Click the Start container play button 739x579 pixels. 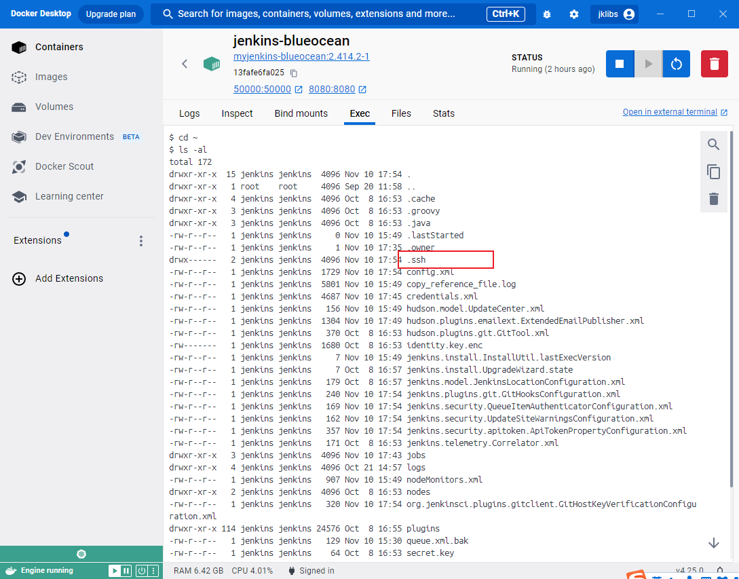tap(649, 64)
